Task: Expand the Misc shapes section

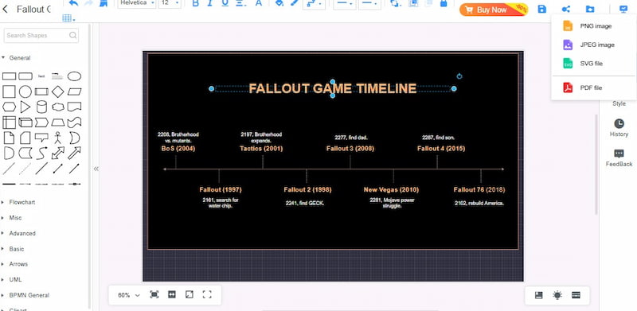Action: [12, 218]
